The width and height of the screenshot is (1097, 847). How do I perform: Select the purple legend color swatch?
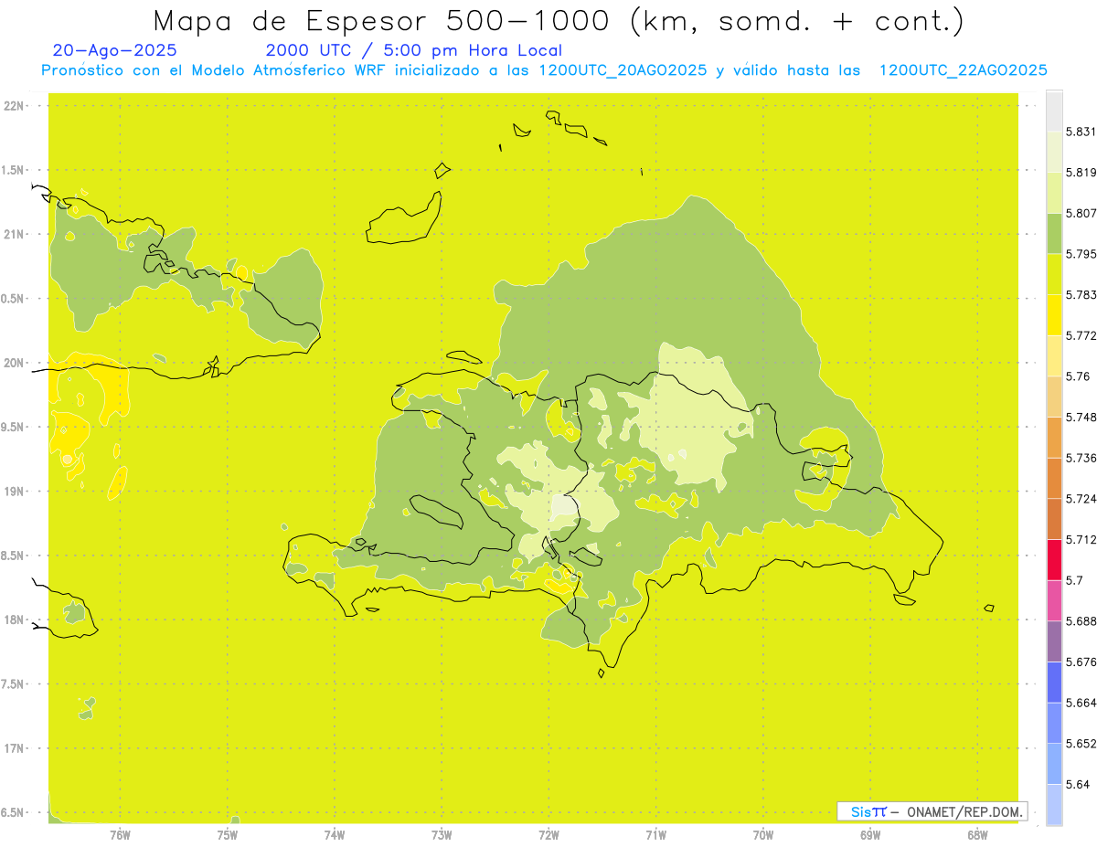1054,641
